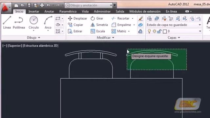Open the Matriz dropdown arrow

pos(129,31)
